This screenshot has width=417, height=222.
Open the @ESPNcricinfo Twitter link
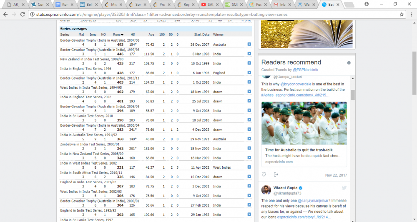coord(305,70)
